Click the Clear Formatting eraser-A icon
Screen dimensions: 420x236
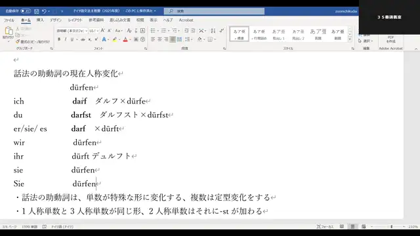tap(129, 31)
